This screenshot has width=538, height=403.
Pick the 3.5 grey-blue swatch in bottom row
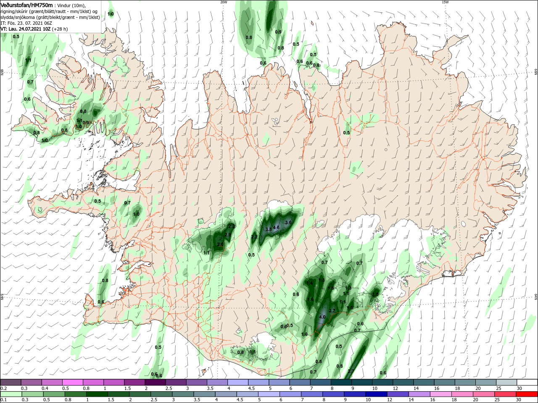[x=204, y=394]
